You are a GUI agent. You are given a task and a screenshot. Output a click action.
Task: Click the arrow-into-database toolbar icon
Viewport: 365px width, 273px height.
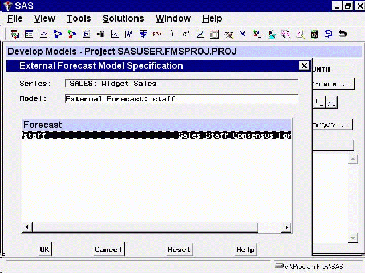pos(100,34)
